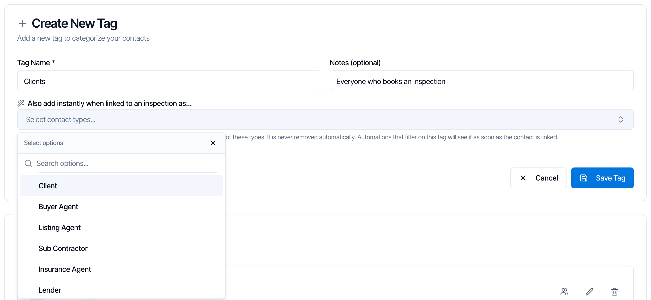Screen dimensions: 651x300
Task: Click the Create New Tag heading
Action: pyautogui.click(x=75, y=23)
